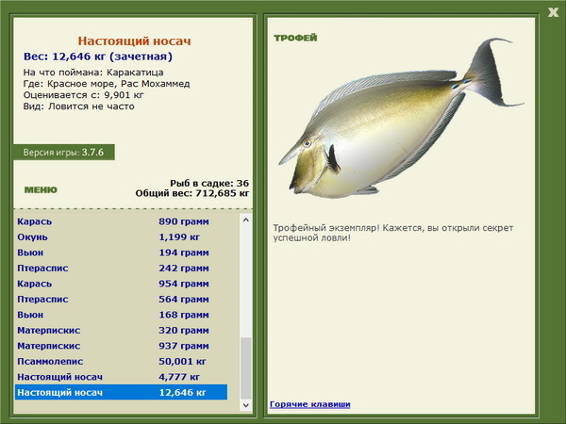Viewport: 566px width, 424px height.
Task: Select highlighted Настоящий носач 12,646 кг row
Action: tap(122, 392)
